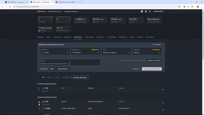Click the Создать полетный лист button
The width and height of the screenshot is (204, 115).
152,69
